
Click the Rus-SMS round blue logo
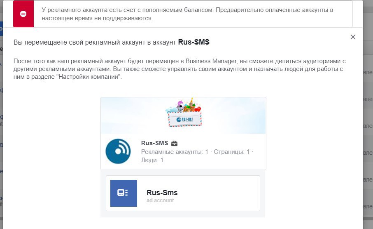[118, 151]
